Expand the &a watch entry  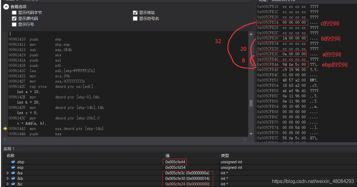pos(8,173)
